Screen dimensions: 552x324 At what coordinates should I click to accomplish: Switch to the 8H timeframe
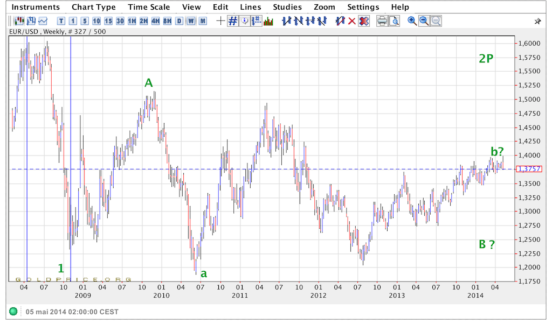coord(167,21)
